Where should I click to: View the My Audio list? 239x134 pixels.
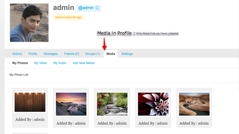coord(60,63)
